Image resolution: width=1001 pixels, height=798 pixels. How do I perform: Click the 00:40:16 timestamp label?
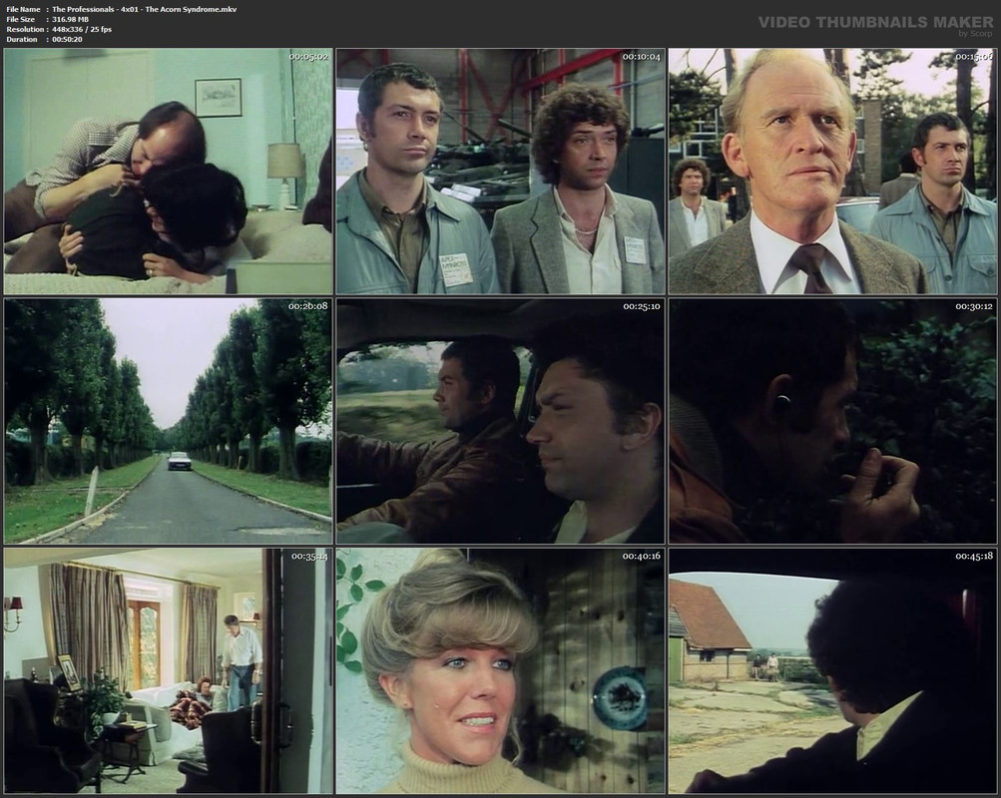pos(642,557)
